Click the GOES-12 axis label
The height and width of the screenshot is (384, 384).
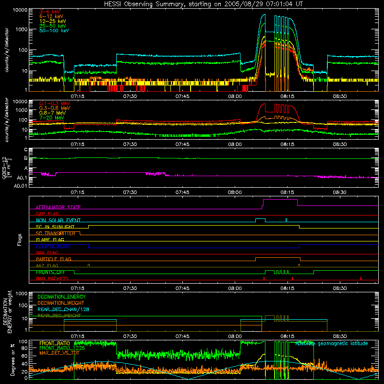coord(7,168)
